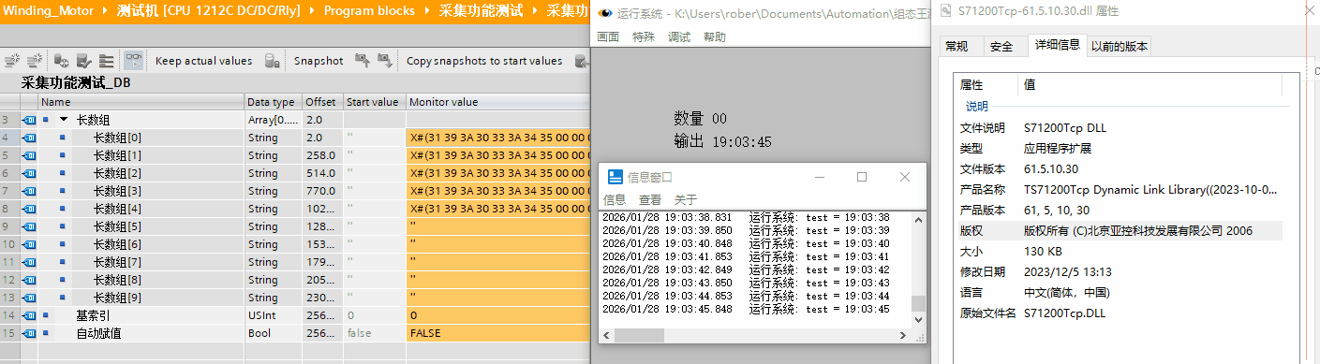The width and height of the screenshot is (1320, 364).
Task: Open the 帮助 menu in 运行系统
Action: pos(714,37)
